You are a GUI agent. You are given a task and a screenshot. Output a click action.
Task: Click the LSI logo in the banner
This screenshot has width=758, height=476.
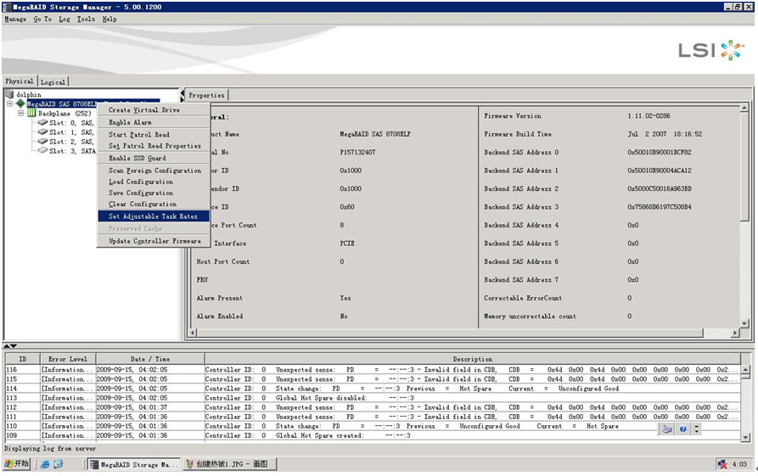click(710, 50)
